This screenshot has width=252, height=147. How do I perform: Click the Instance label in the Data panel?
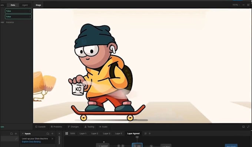click(10, 22)
